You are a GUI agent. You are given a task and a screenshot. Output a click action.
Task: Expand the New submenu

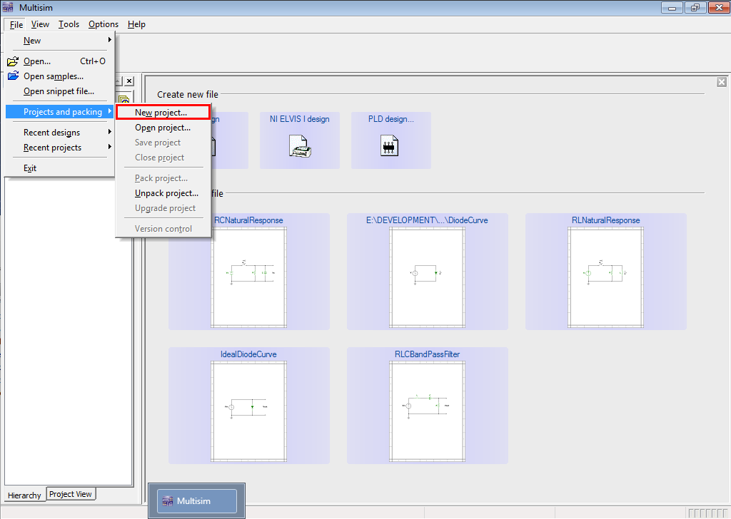60,41
